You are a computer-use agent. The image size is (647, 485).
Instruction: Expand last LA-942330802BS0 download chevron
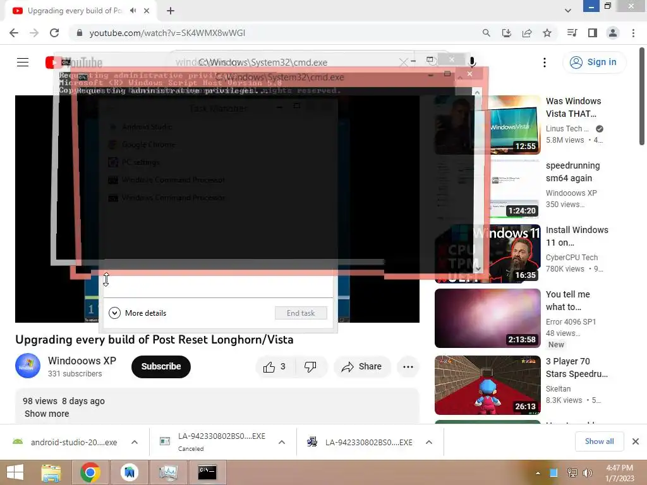(x=429, y=442)
